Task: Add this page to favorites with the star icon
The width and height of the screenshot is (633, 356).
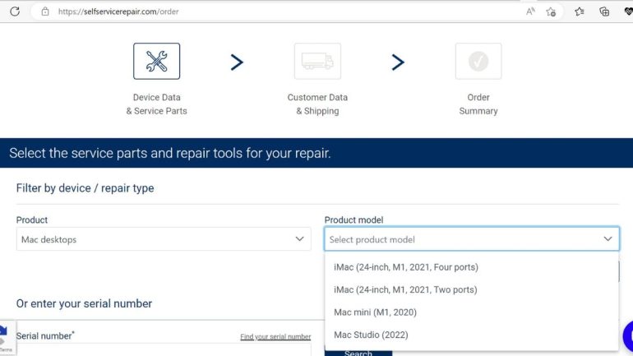Action: pos(551,12)
